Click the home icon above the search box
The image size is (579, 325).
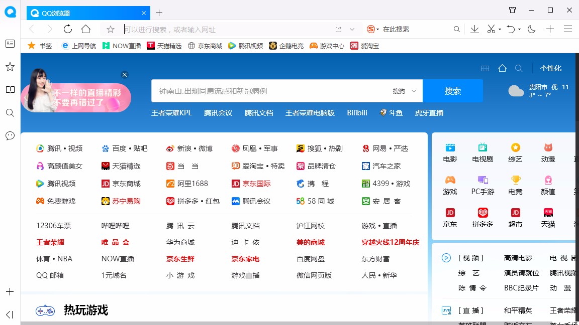502,68
